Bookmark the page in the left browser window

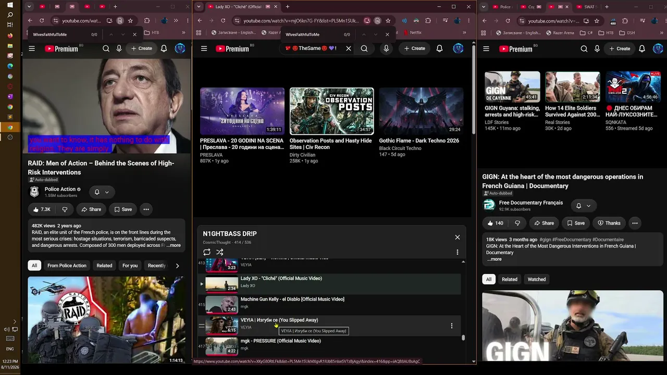click(x=130, y=20)
